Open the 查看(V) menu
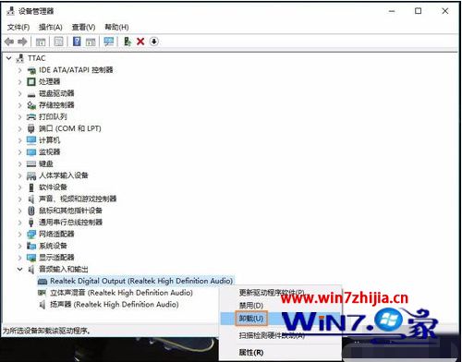Image resolution: width=462 pixels, height=362 pixels. (83, 27)
